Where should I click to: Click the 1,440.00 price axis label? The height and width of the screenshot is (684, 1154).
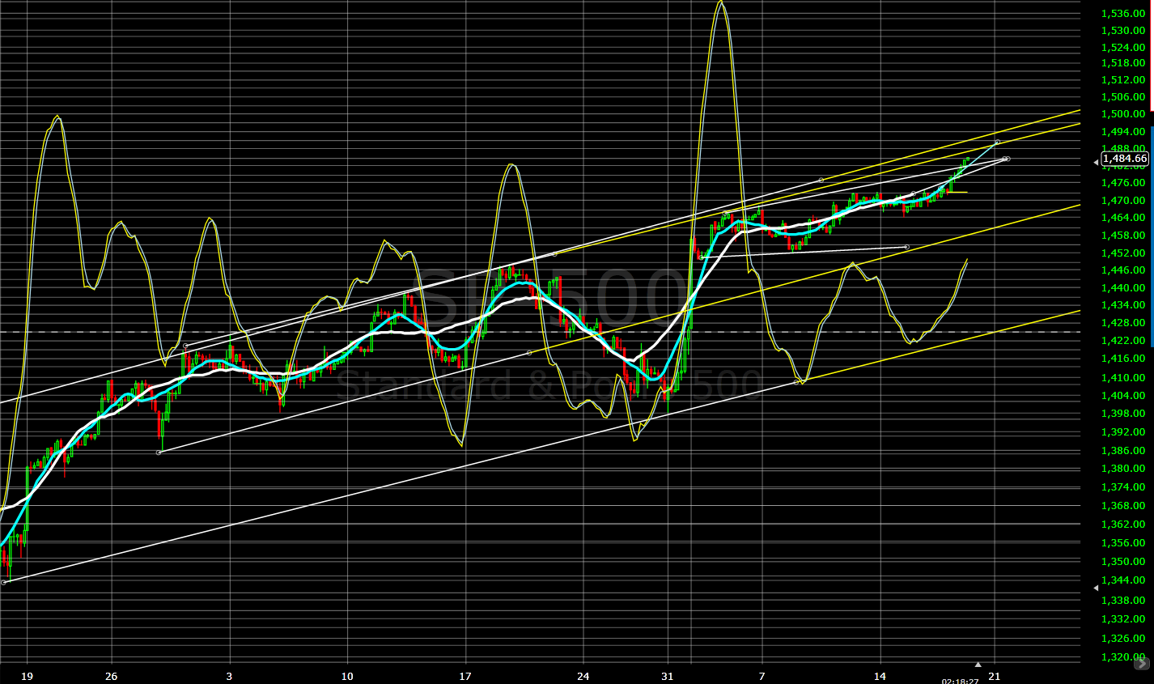(x=1123, y=287)
